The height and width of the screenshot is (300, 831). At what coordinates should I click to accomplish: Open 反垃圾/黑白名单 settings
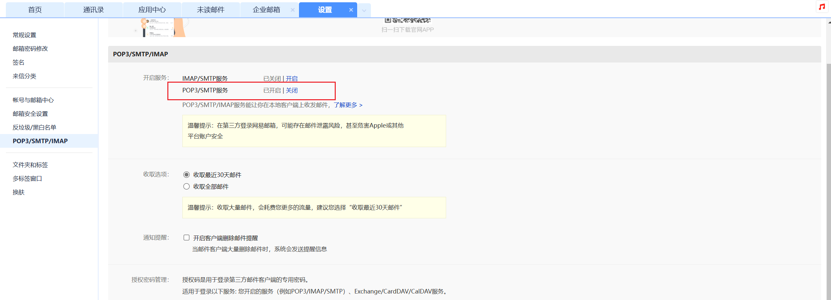pyautogui.click(x=35, y=127)
